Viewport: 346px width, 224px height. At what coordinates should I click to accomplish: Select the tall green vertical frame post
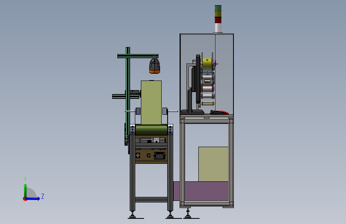(x=128, y=91)
